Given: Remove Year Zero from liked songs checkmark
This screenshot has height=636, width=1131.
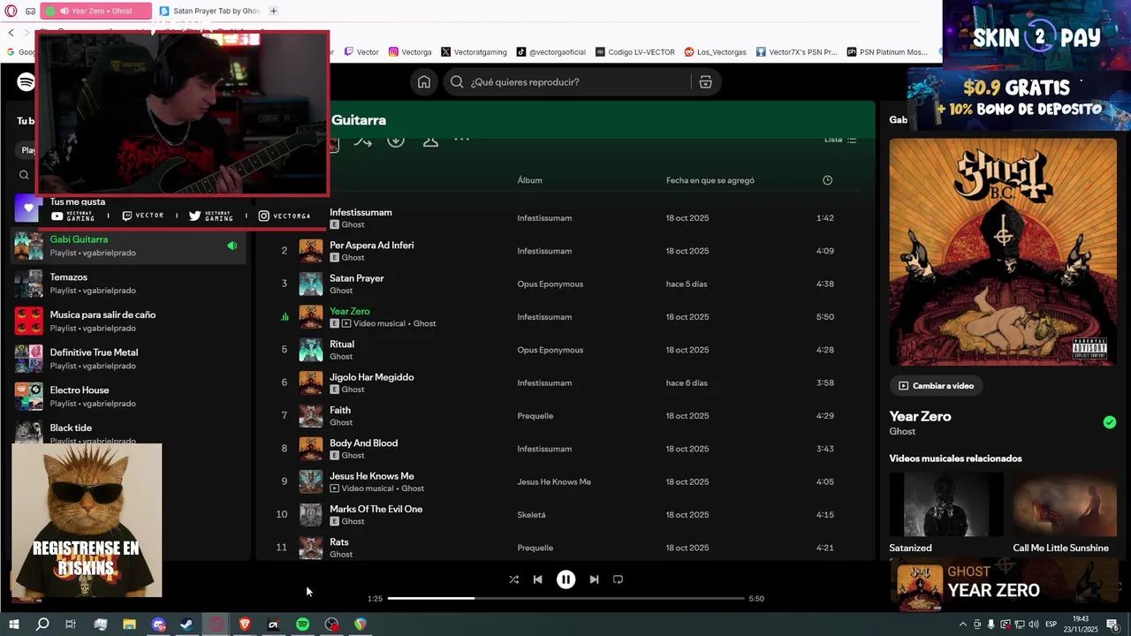Looking at the screenshot, I should pos(1110,422).
